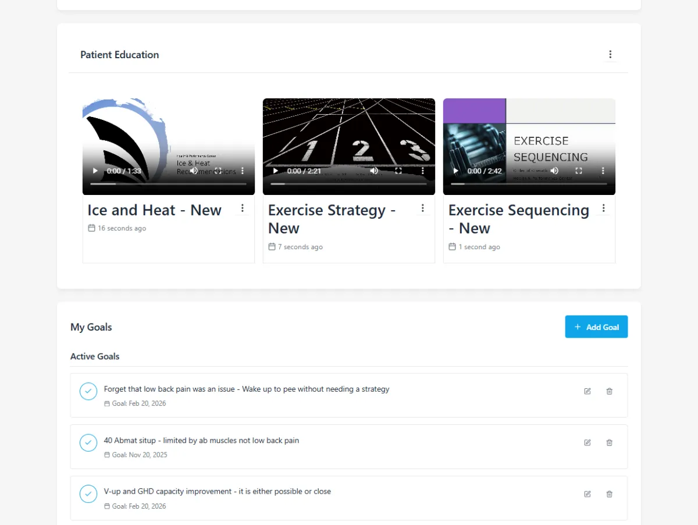Mute the Exercise Sequencing video

(x=554, y=171)
